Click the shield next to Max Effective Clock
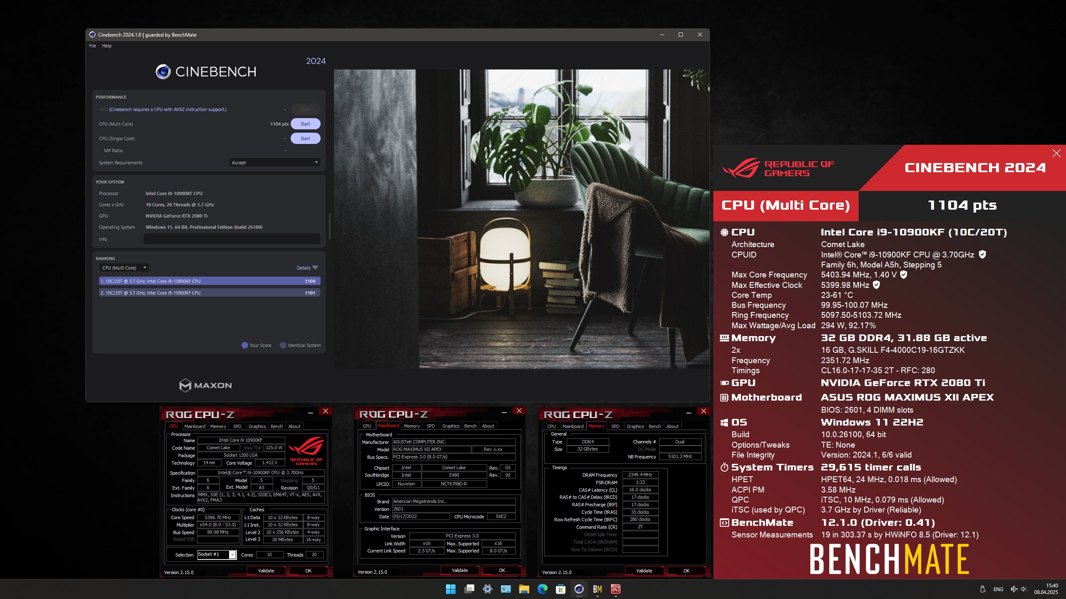The height and width of the screenshot is (599, 1066). point(876,285)
